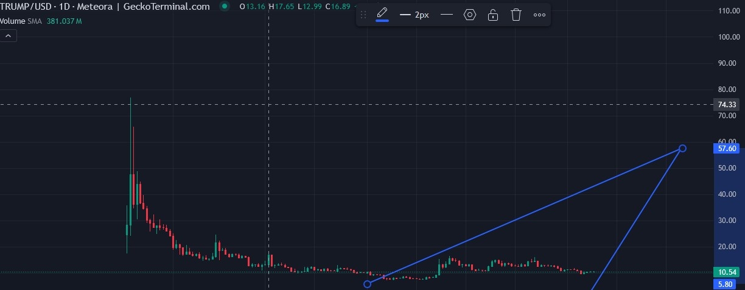Select the line anchor point near 5.80
This screenshot has height=290, width=745.
coord(367,284)
